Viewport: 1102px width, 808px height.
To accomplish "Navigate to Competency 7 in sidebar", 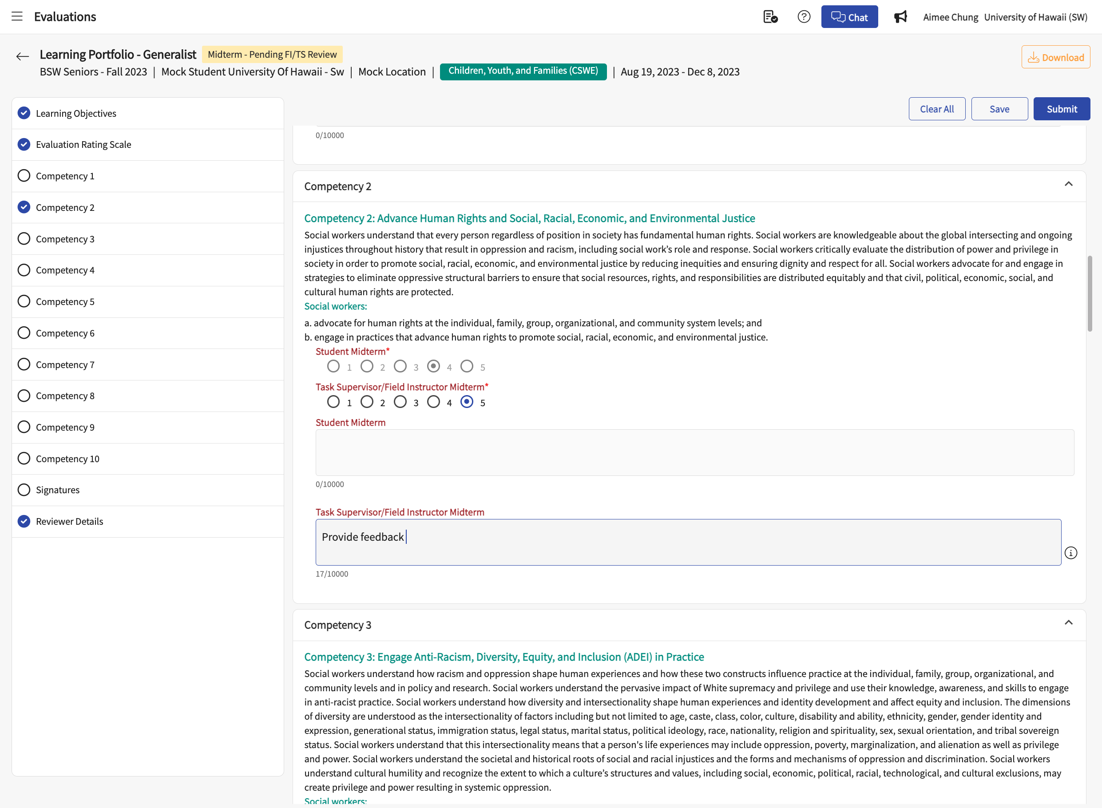I will coord(148,364).
